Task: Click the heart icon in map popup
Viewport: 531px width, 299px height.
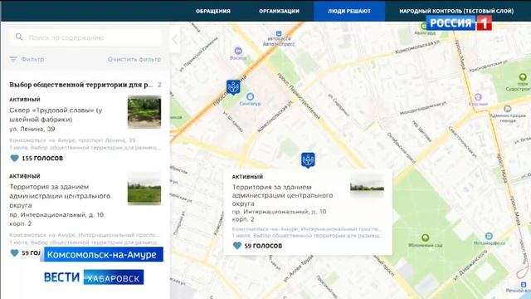Action: (x=237, y=246)
